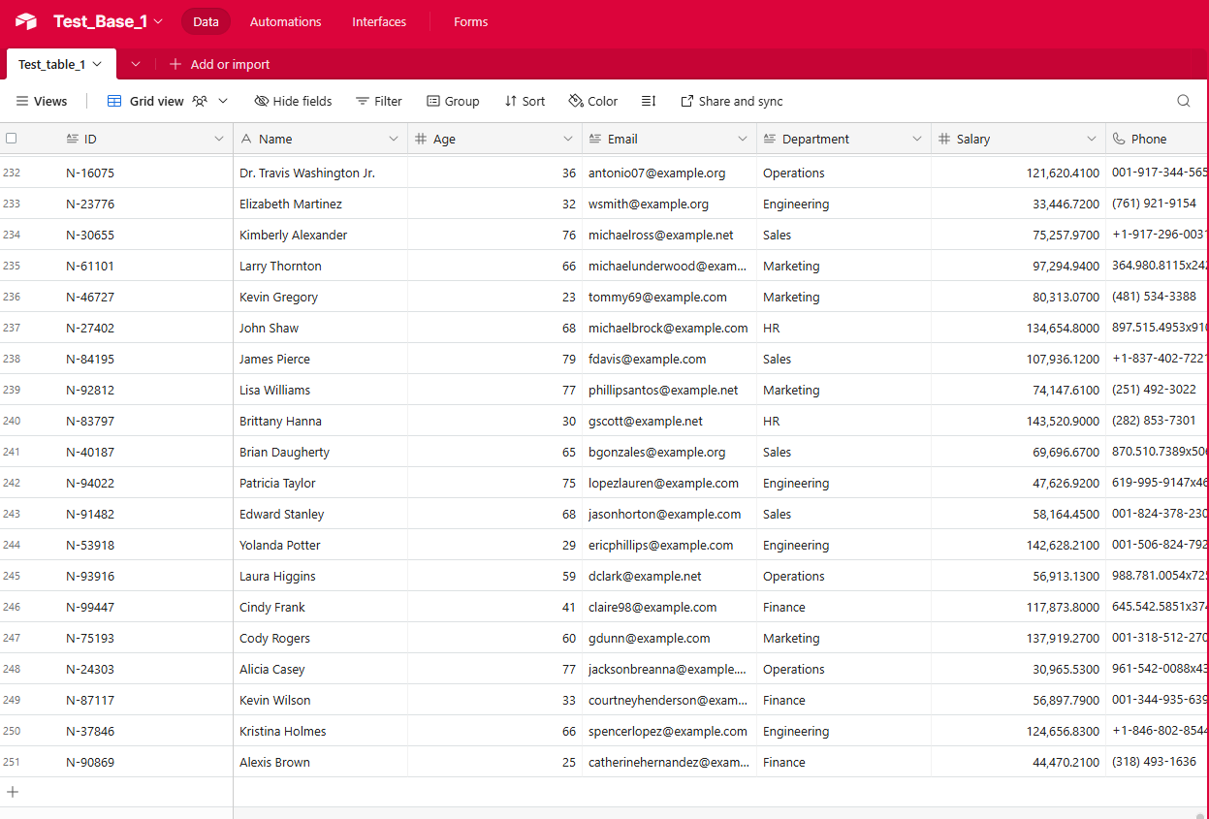Open the Age column header dropdown
Image resolution: width=1209 pixels, height=819 pixels.
coord(568,139)
